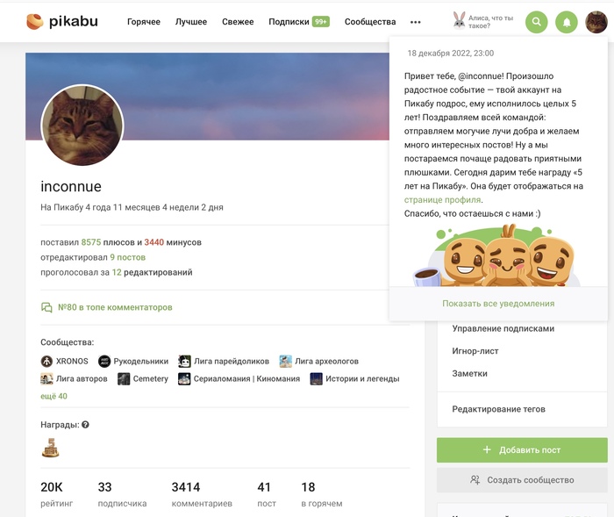Open the user avatar in header
Viewport: 614px width, 517px height.
pyautogui.click(x=596, y=22)
